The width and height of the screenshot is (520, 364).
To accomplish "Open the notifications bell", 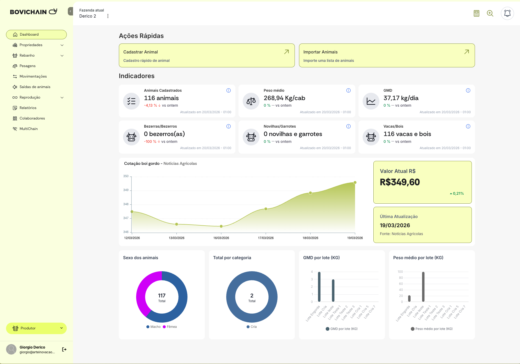I will point(507,13).
